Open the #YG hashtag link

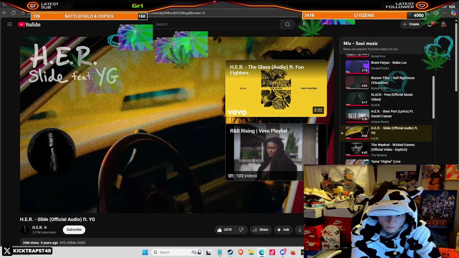63,243
